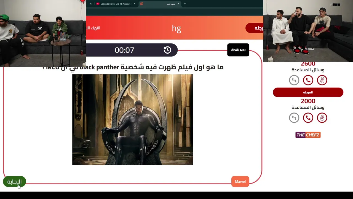Click وسائل المساعدة label under 2600

[308, 70]
